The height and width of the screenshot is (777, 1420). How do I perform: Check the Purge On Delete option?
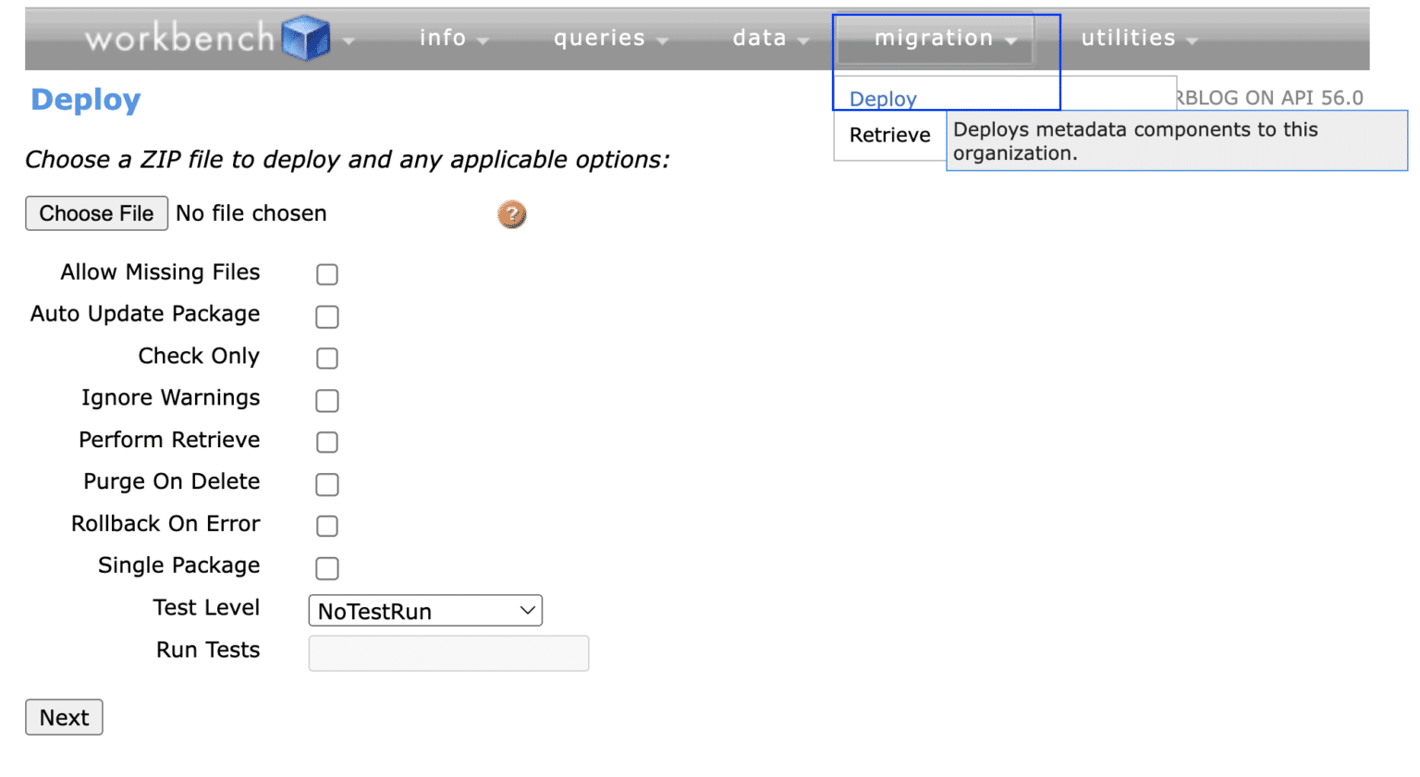coord(327,484)
